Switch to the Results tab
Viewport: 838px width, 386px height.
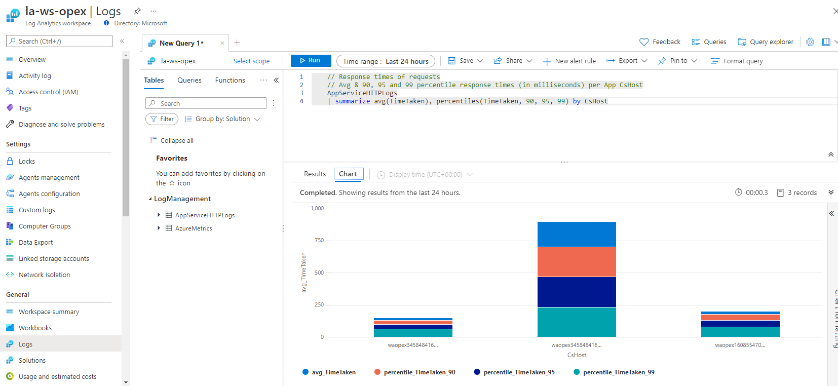pos(315,174)
